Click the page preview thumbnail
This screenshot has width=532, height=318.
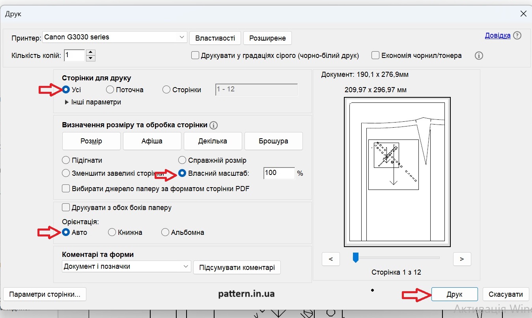pyautogui.click(x=398, y=172)
